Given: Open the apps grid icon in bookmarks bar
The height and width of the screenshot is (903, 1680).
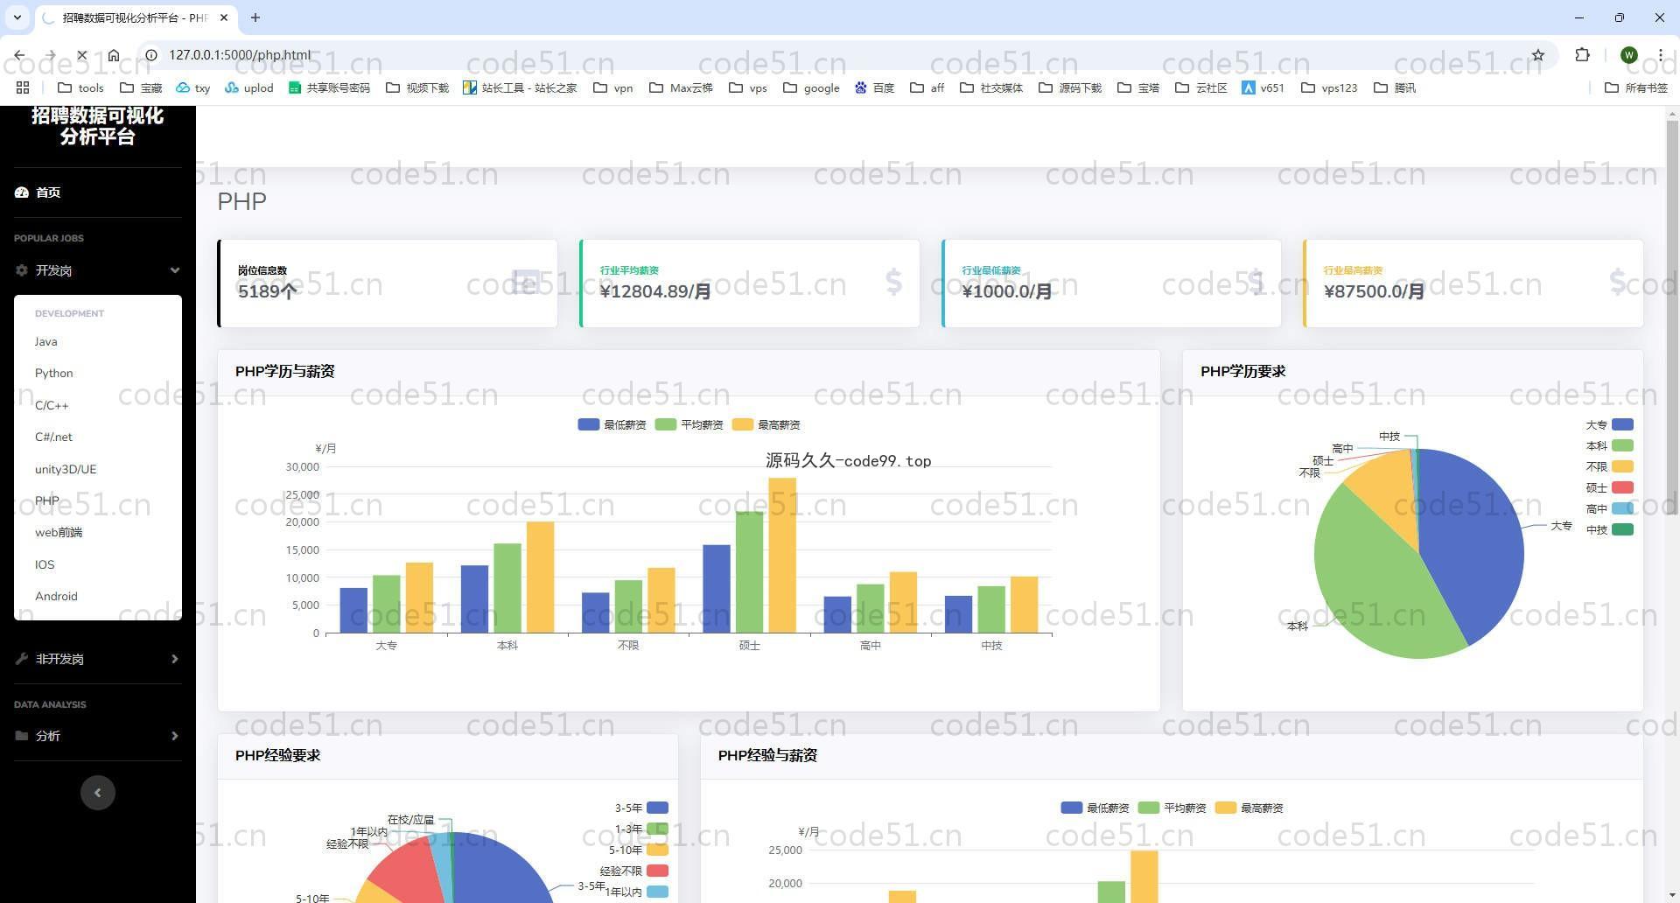Looking at the screenshot, I should [x=23, y=87].
